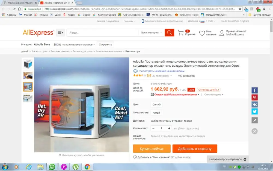Share the product on Facebook
Image resolution: width=273 pixels, height=171 pixels.
click(x=254, y=90)
